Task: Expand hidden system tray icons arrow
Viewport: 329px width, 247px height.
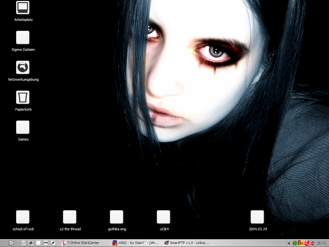Action: pos(289,243)
